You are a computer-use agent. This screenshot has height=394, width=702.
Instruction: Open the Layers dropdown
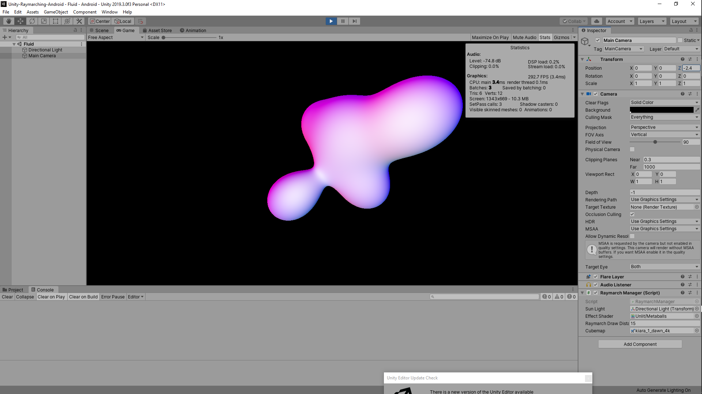652,21
